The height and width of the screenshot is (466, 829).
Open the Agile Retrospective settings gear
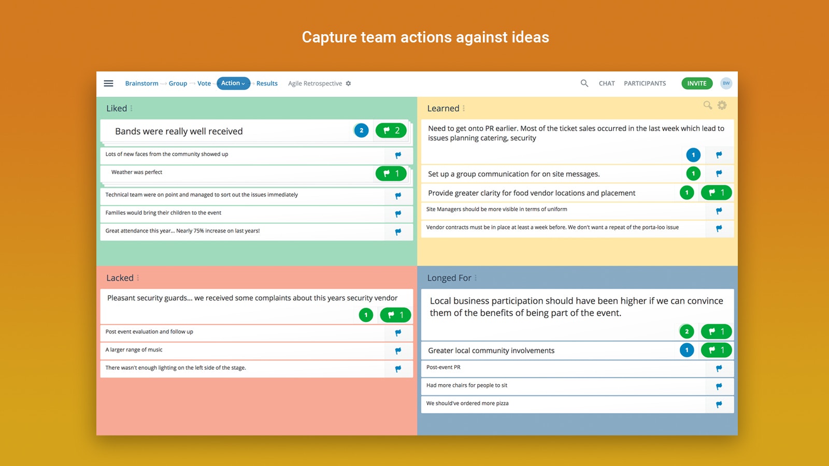tap(348, 83)
